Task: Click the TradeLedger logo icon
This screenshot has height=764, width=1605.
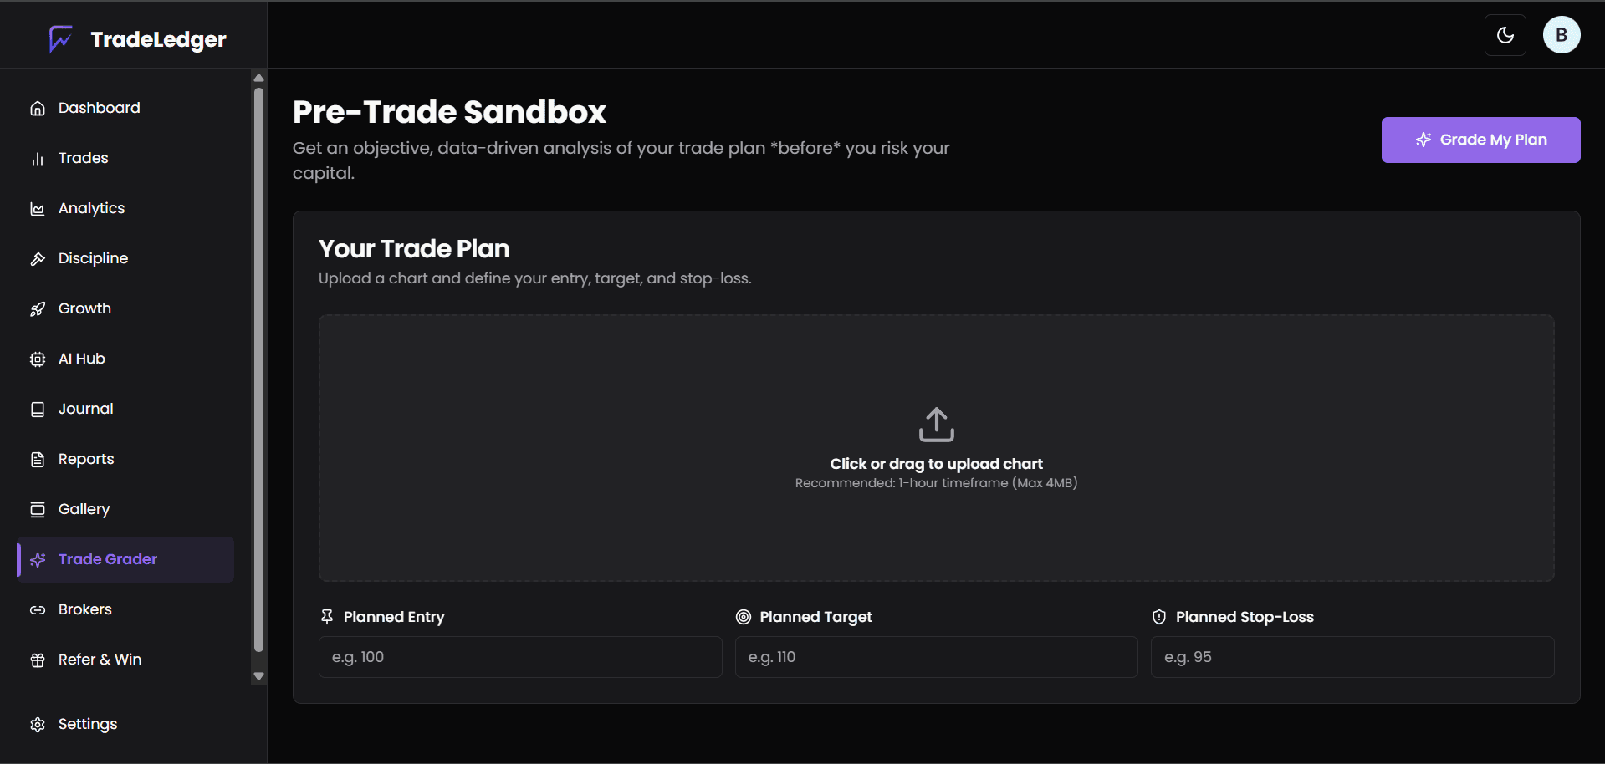Action: pyautogui.click(x=60, y=38)
